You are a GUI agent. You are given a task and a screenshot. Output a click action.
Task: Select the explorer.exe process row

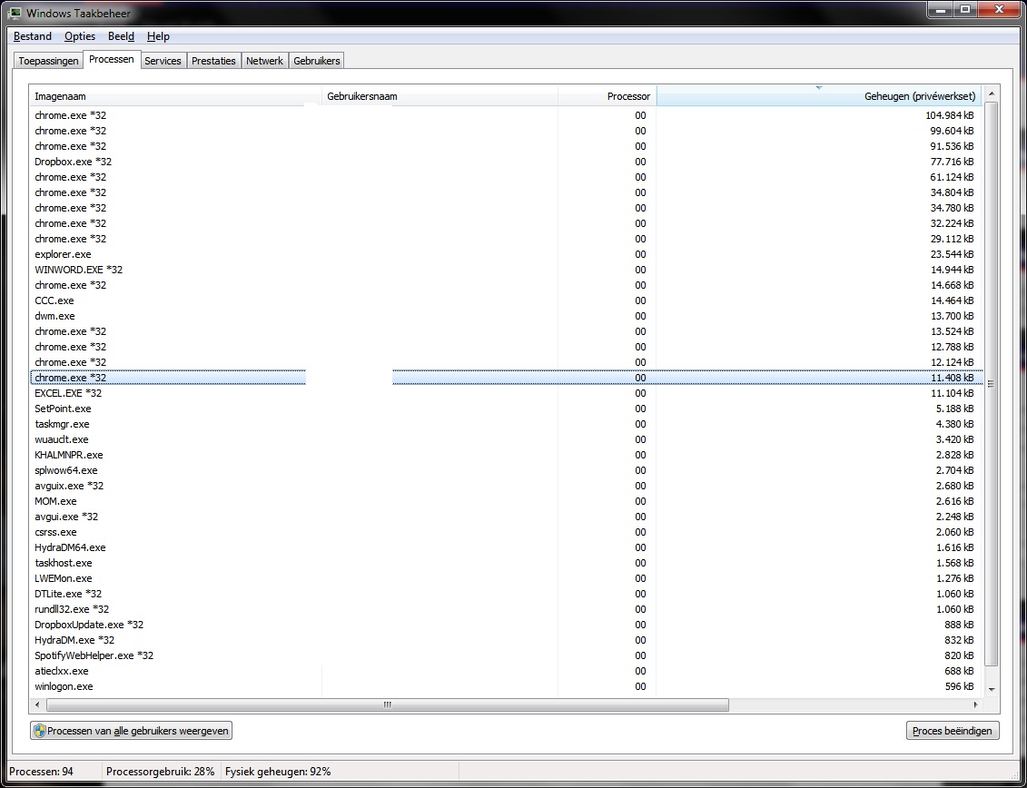(x=506, y=254)
